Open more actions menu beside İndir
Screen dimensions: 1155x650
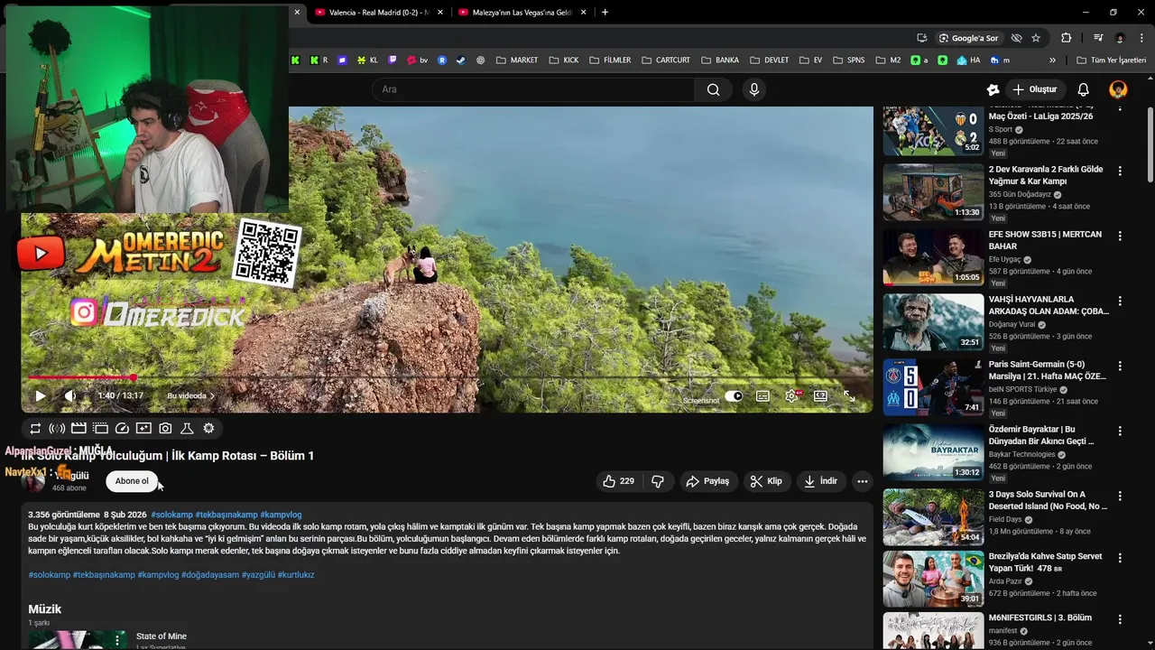click(863, 481)
